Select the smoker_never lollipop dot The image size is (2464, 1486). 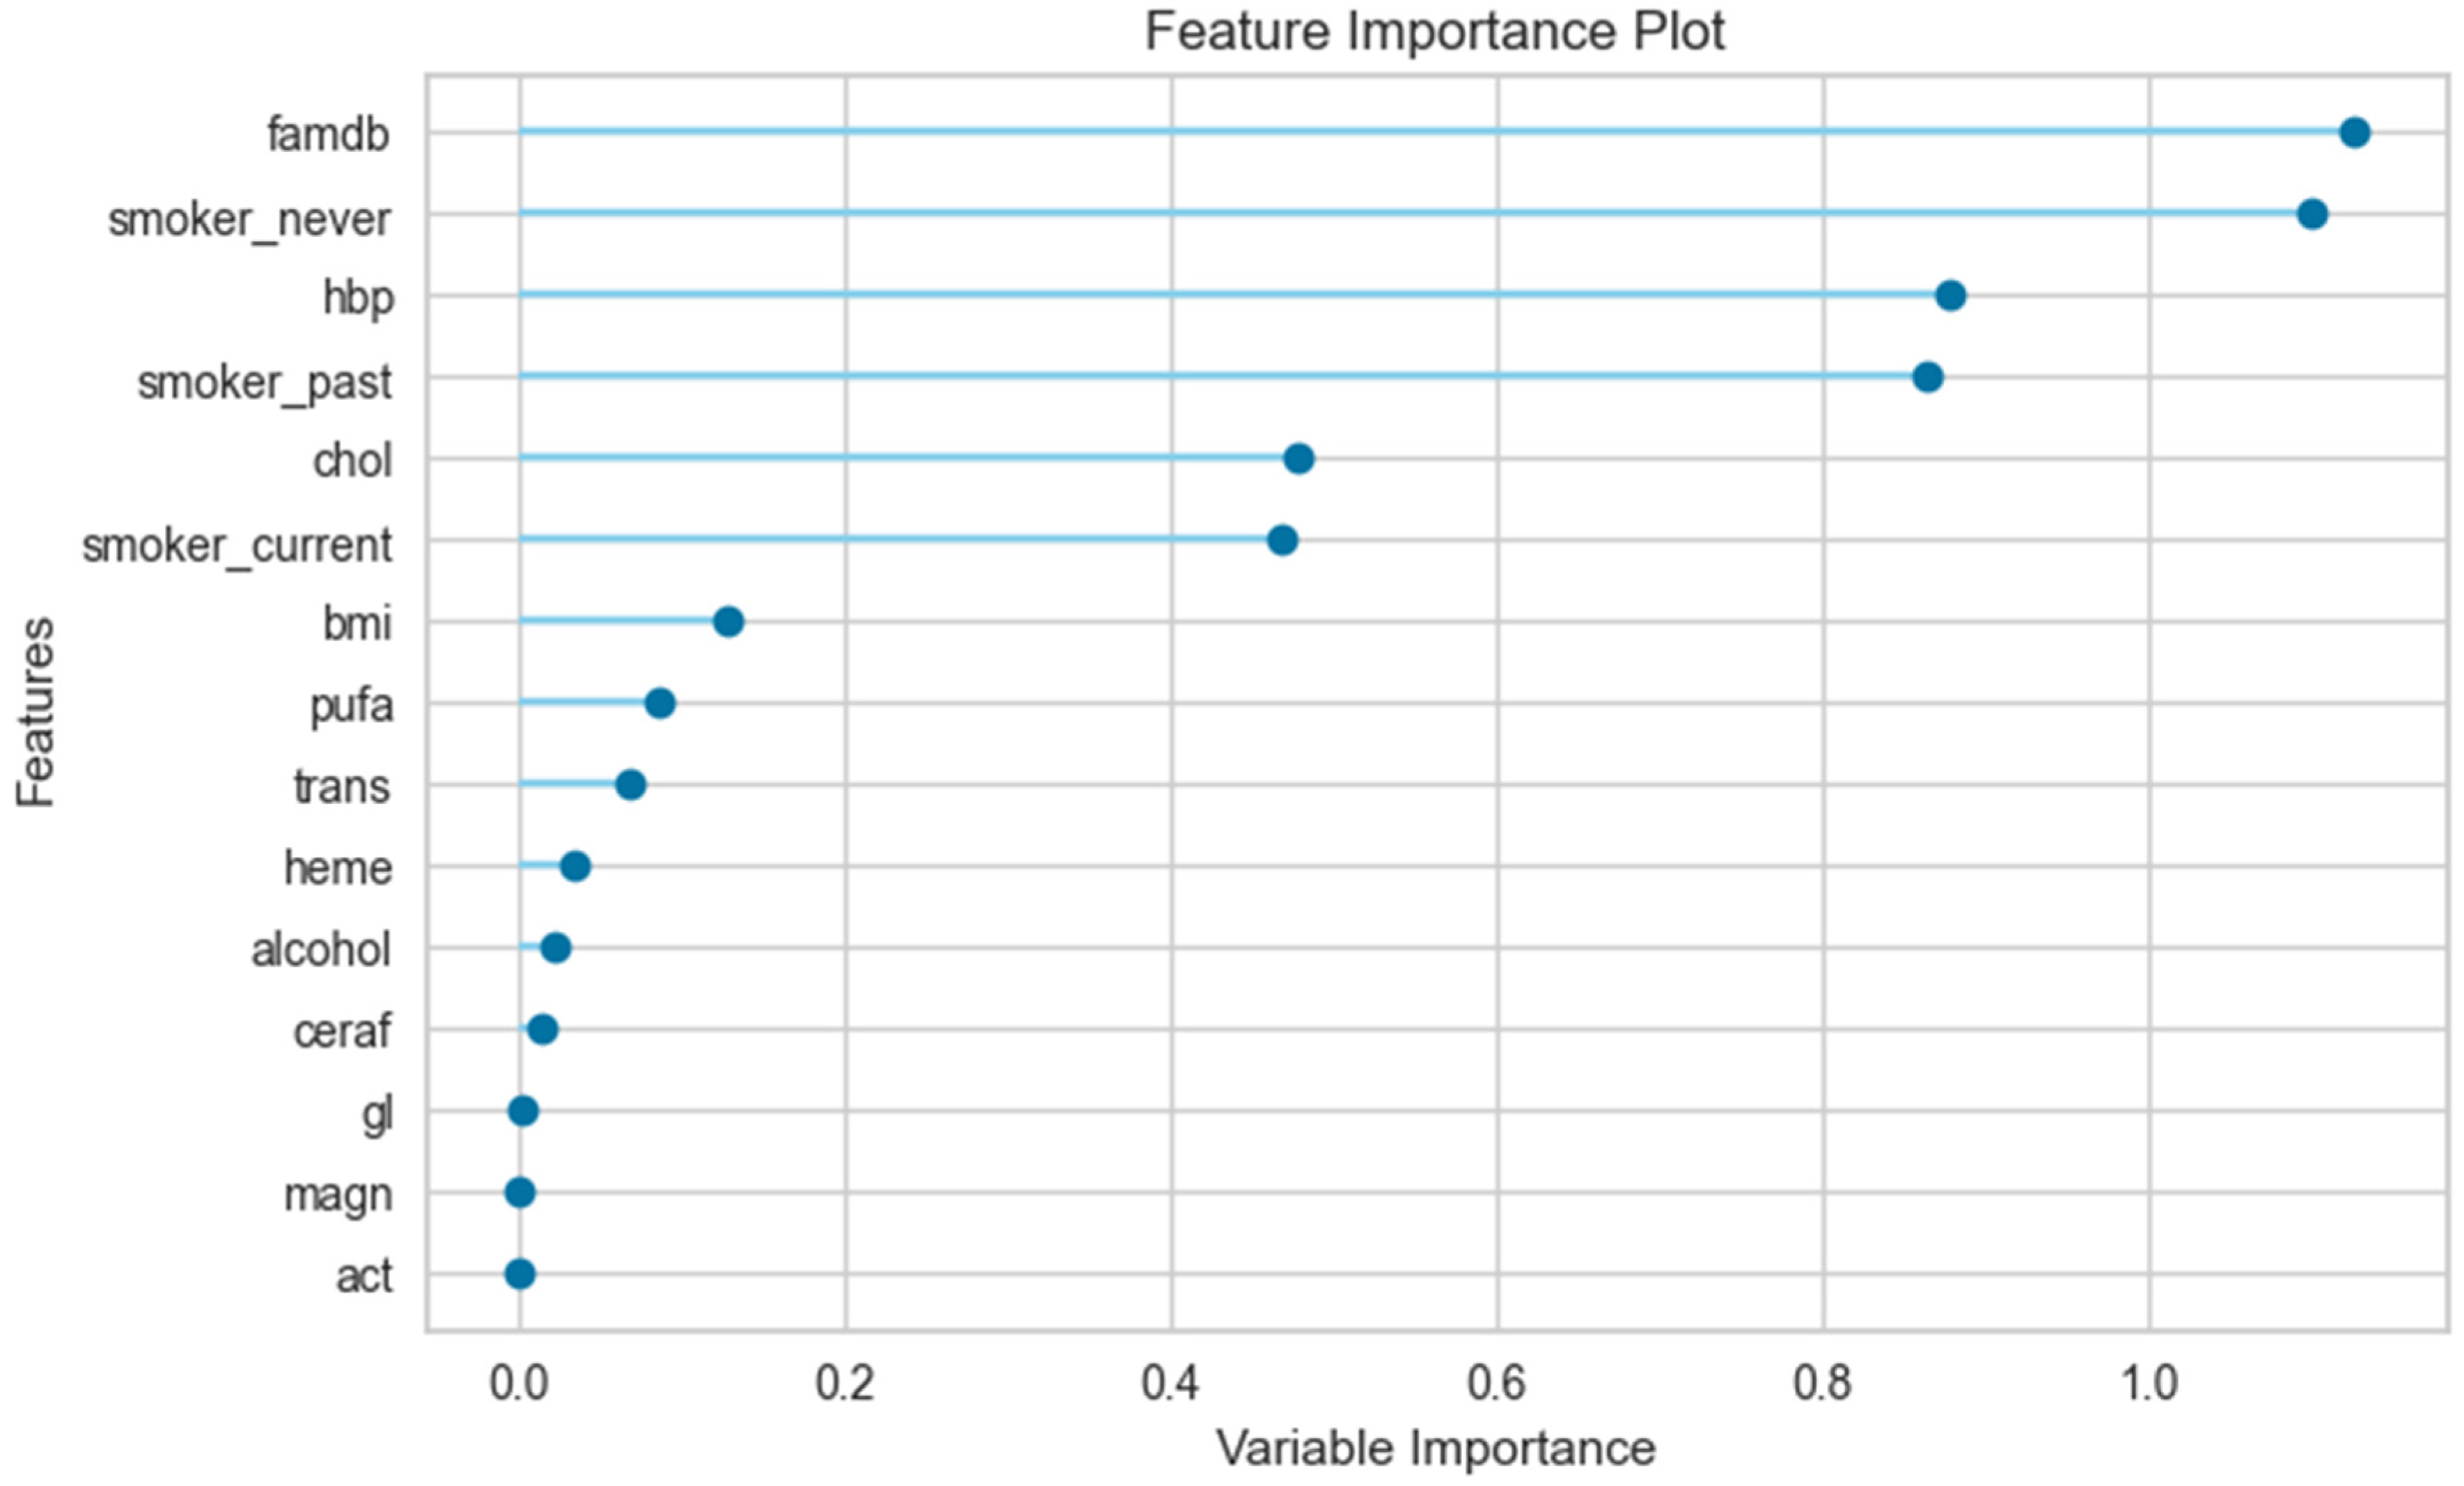point(2311,214)
